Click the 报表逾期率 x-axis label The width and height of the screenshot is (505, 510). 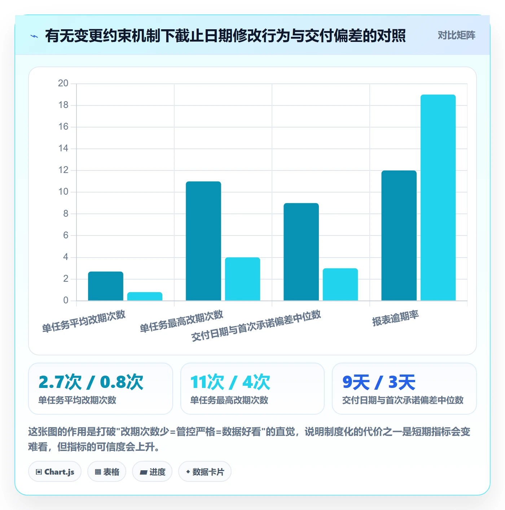(395, 318)
